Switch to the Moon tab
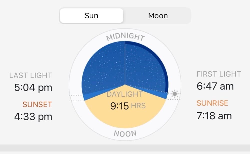This screenshot has width=250, height=154. (158, 16)
